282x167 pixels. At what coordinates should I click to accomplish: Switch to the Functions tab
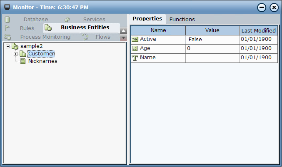(x=182, y=19)
